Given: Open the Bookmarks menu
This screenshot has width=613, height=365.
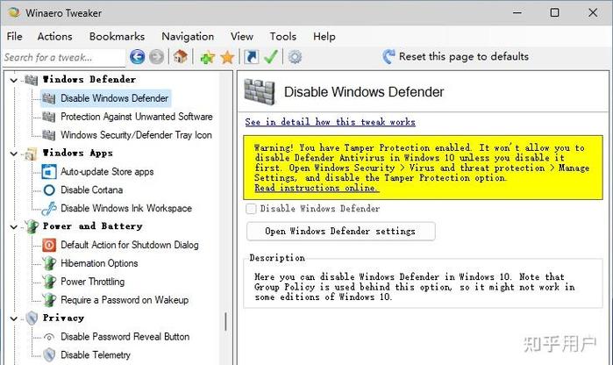Looking at the screenshot, I should point(117,36).
